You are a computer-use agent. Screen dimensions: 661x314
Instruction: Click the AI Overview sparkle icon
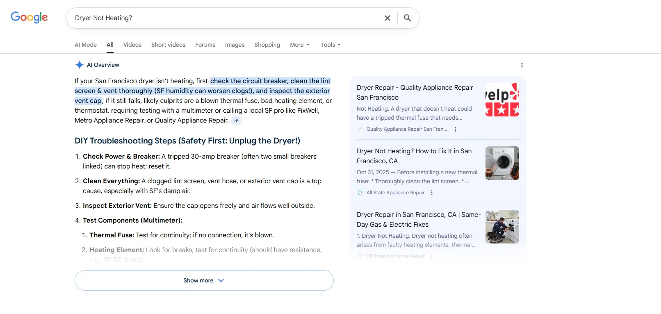click(x=80, y=65)
